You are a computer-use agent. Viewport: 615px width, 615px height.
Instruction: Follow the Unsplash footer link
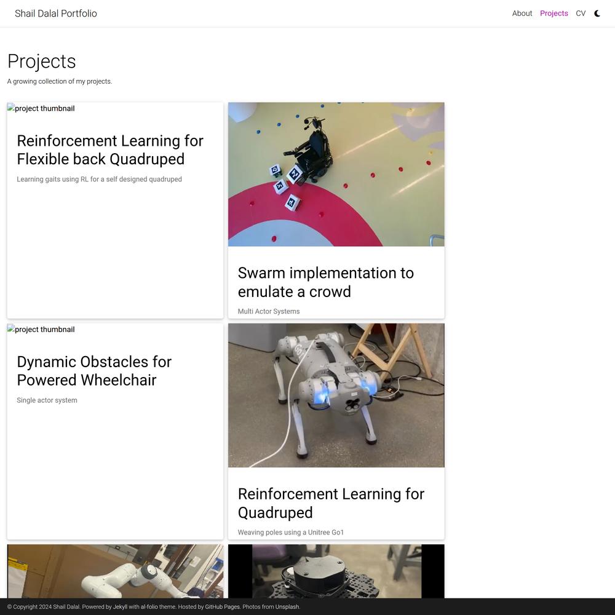click(x=287, y=607)
